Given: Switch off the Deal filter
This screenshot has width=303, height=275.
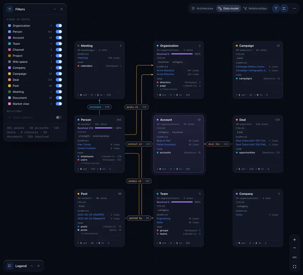Looking at the screenshot, I should click(x=59, y=80).
